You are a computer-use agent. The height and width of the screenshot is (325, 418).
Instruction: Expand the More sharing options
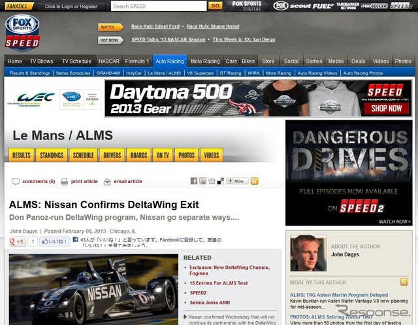tap(237, 181)
